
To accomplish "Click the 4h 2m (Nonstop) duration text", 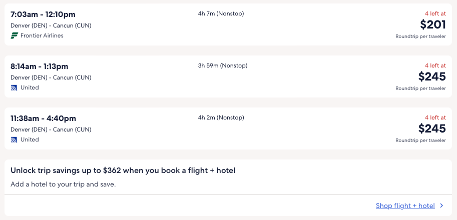I will click(x=221, y=117).
